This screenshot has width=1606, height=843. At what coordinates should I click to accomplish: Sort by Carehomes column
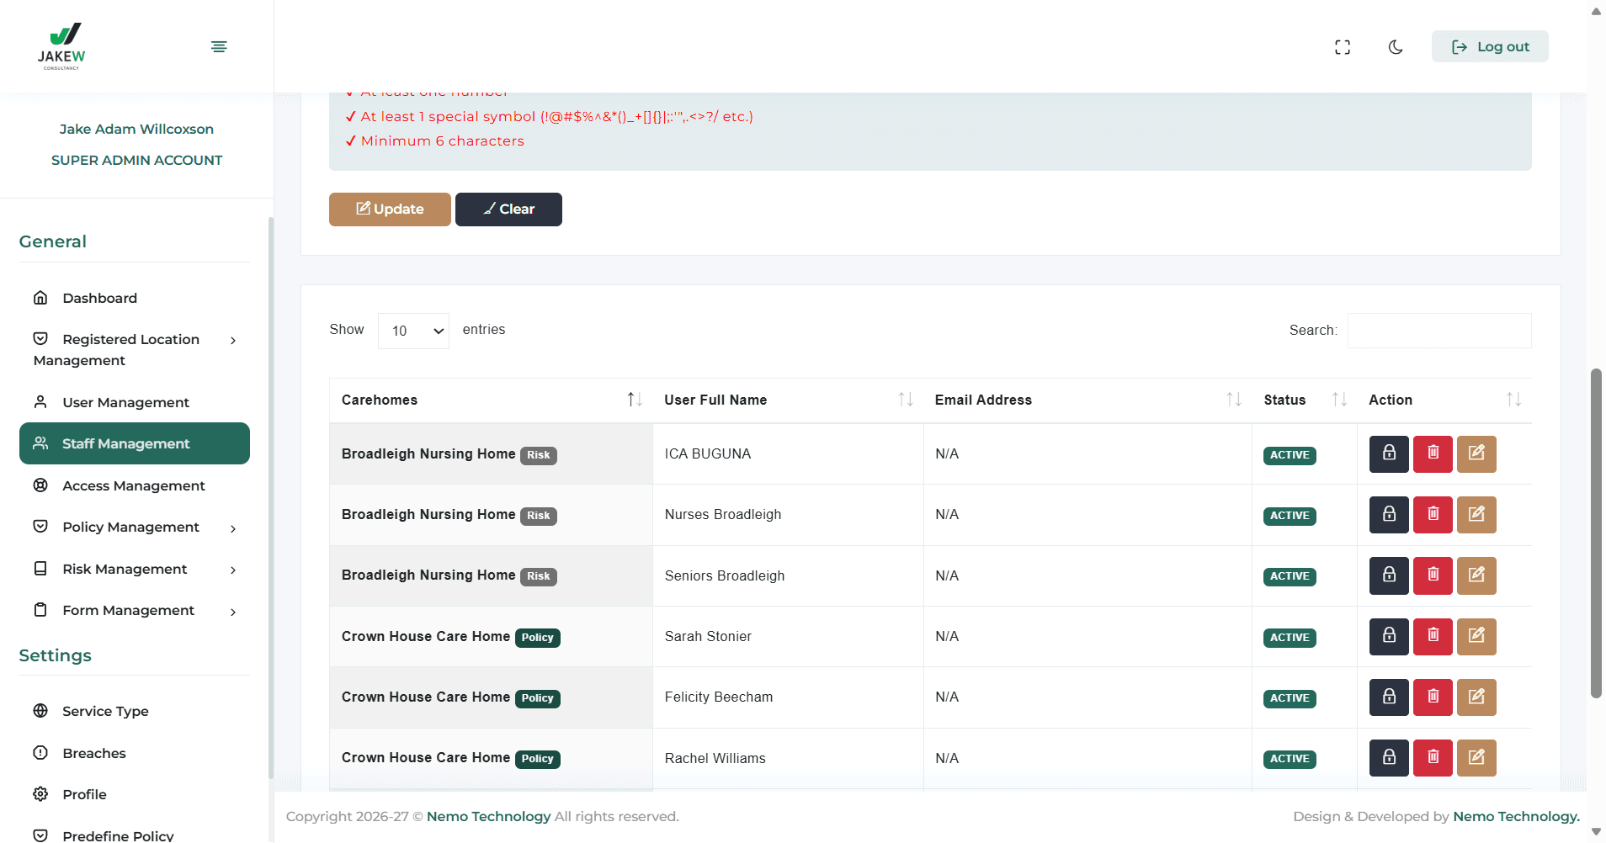(491, 400)
